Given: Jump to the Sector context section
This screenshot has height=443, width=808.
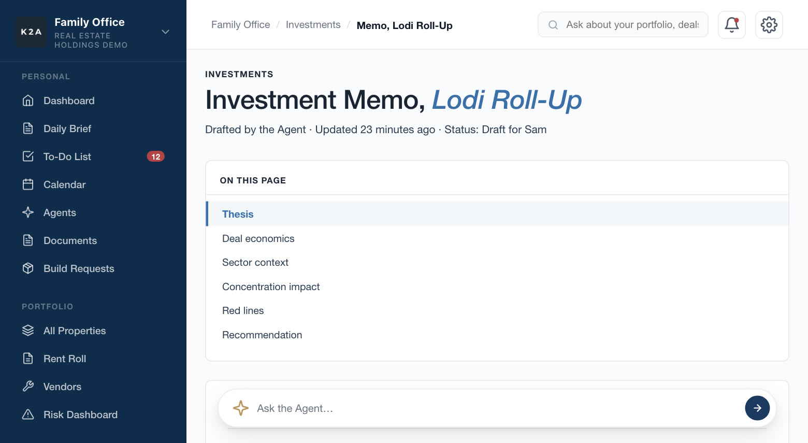Looking at the screenshot, I should click(x=497, y=262).
